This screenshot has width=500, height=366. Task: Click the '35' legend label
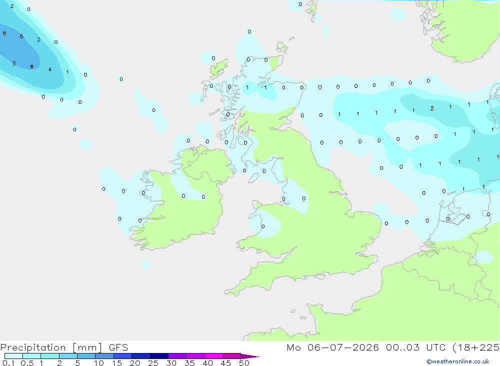189,363
